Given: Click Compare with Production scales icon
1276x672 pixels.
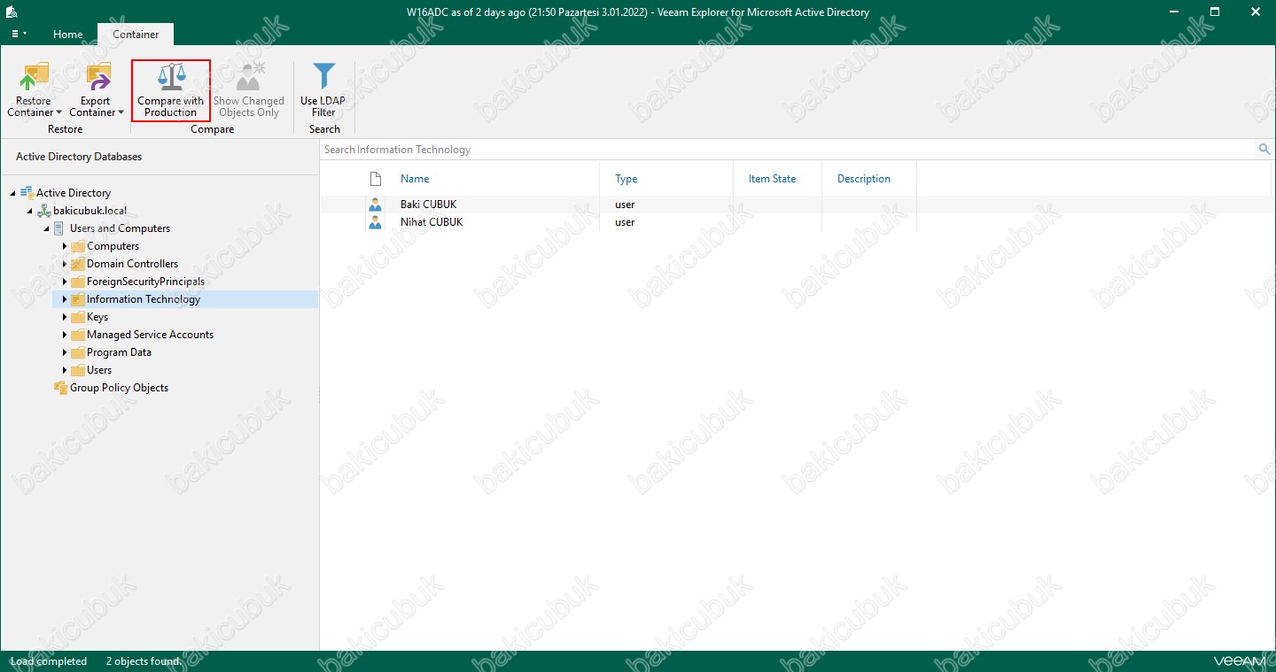Looking at the screenshot, I should [171, 78].
